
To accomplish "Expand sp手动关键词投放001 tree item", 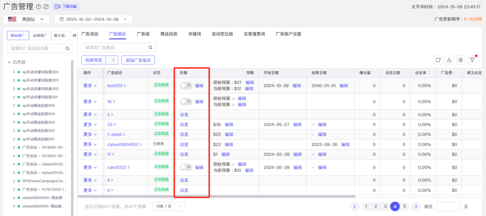I will tap(14, 97).
